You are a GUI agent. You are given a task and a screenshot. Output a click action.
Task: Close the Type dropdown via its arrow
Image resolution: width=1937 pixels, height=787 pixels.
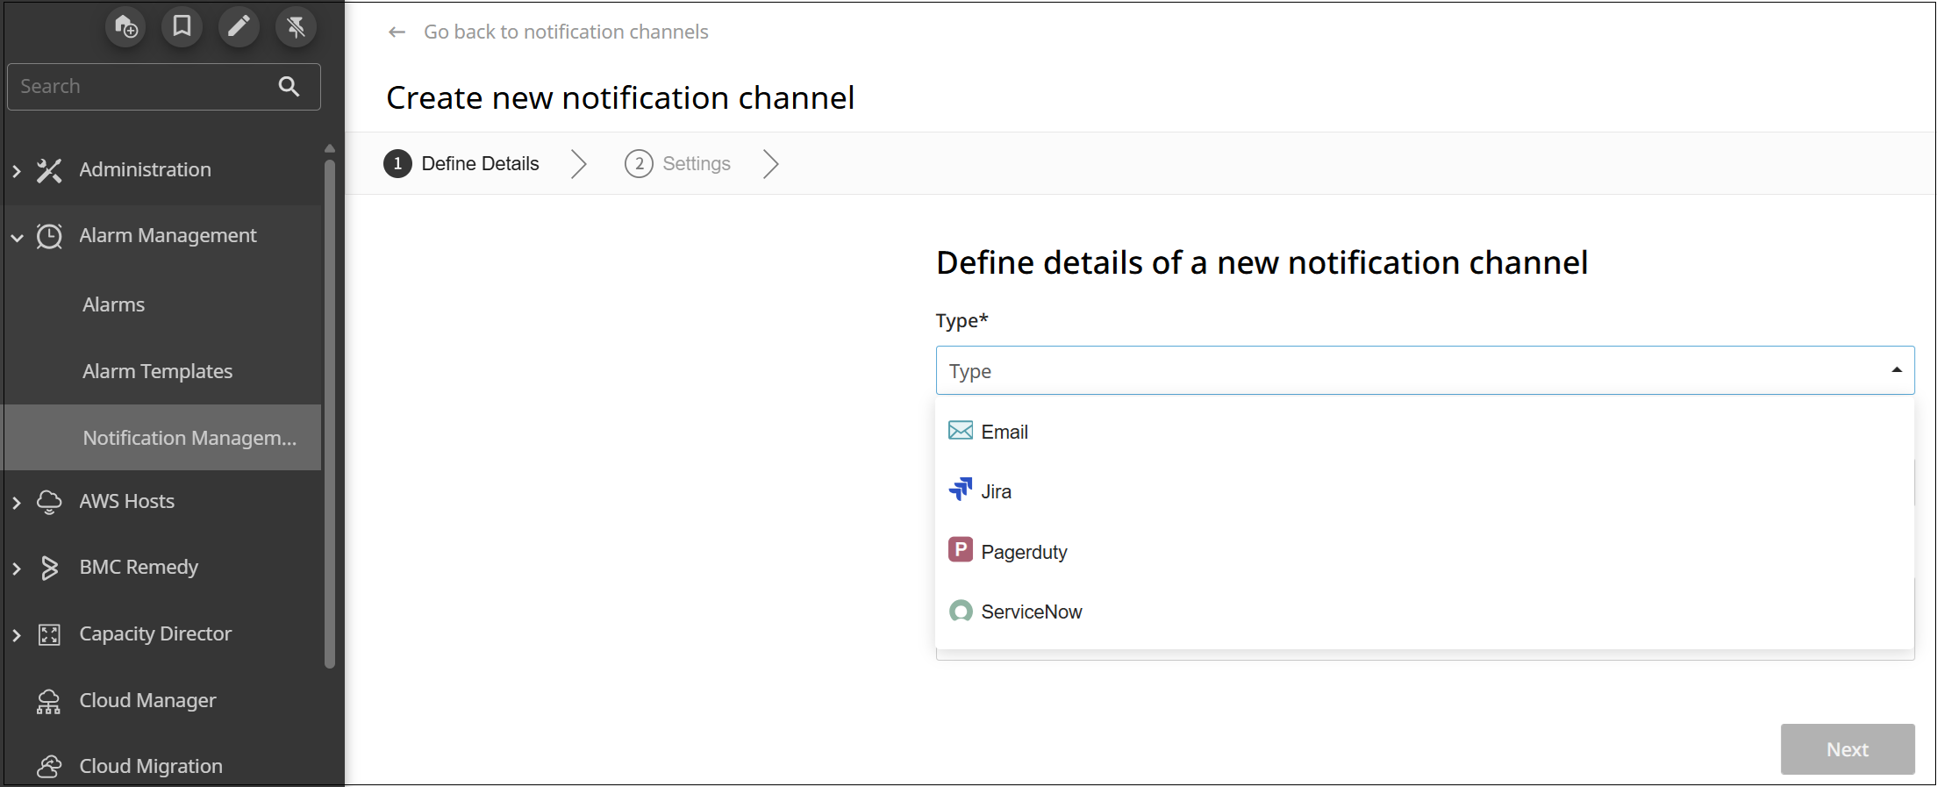coord(1896,370)
